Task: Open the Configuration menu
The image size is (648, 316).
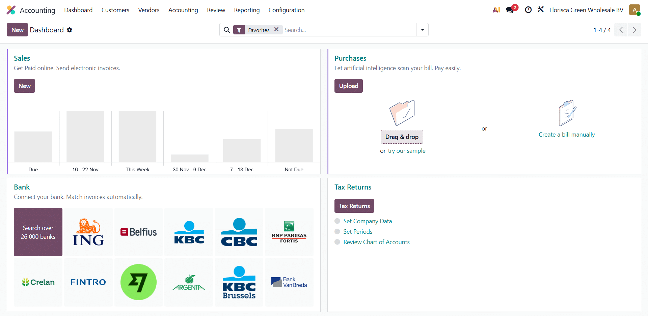Action: pyautogui.click(x=287, y=10)
